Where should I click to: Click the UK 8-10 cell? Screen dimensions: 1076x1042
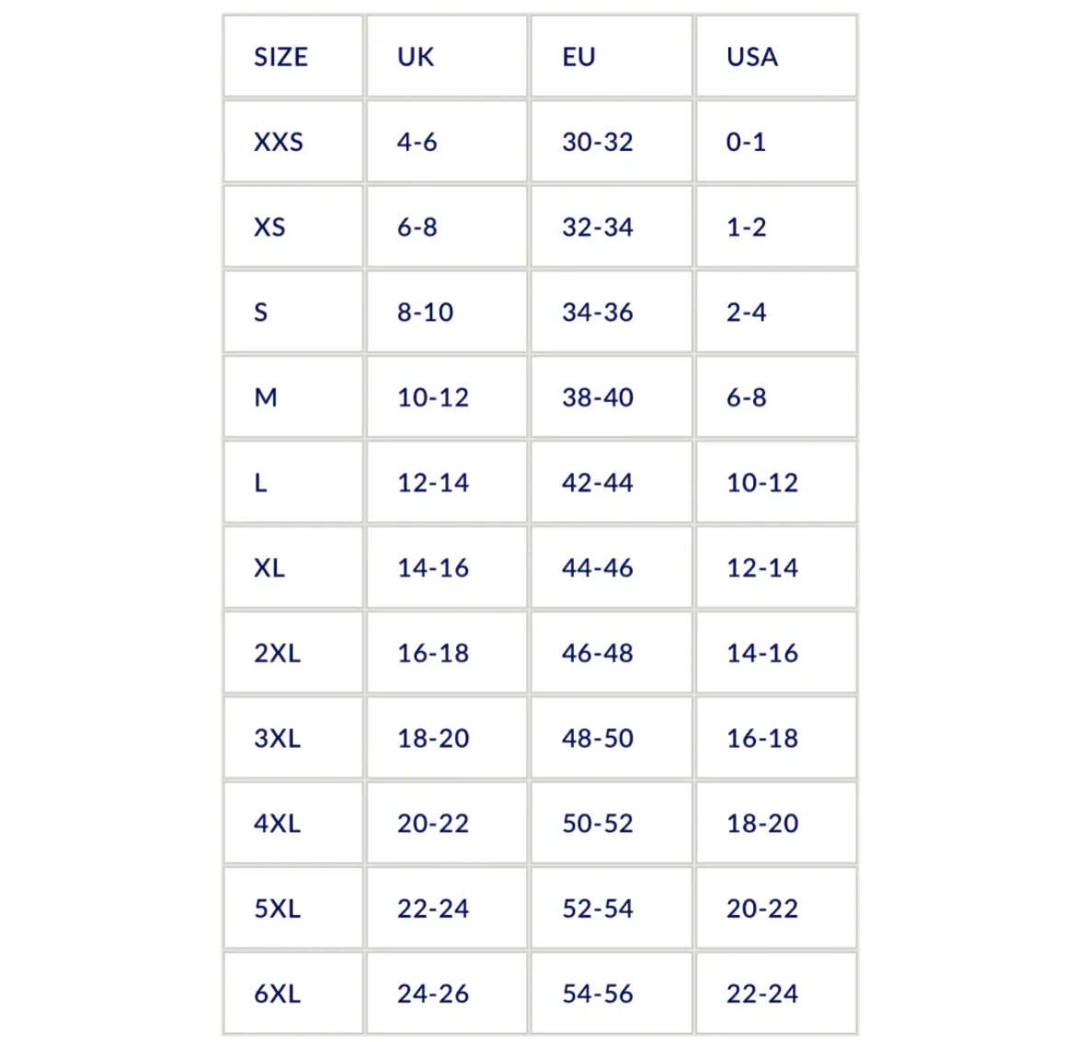click(x=447, y=312)
